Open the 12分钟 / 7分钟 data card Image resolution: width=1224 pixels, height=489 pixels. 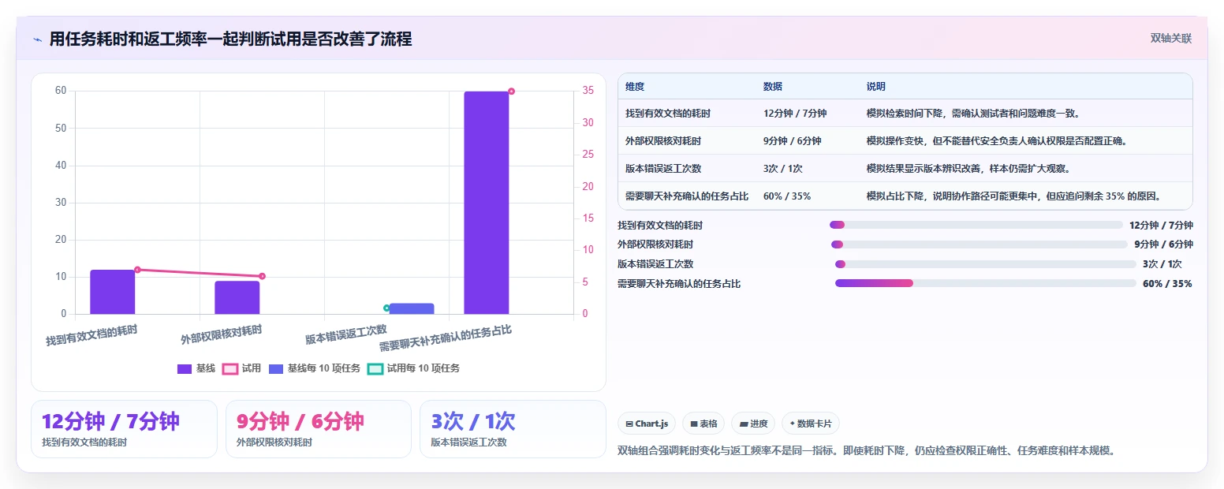124,429
